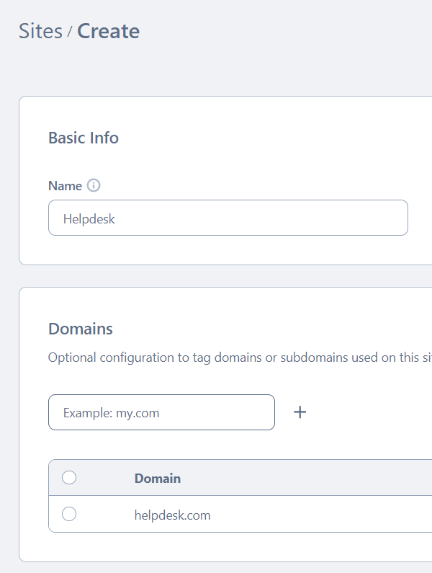The height and width of the screenshot is (573, 432).
Task: Add domain with the plus icon
Action: [x=300, y=412]
